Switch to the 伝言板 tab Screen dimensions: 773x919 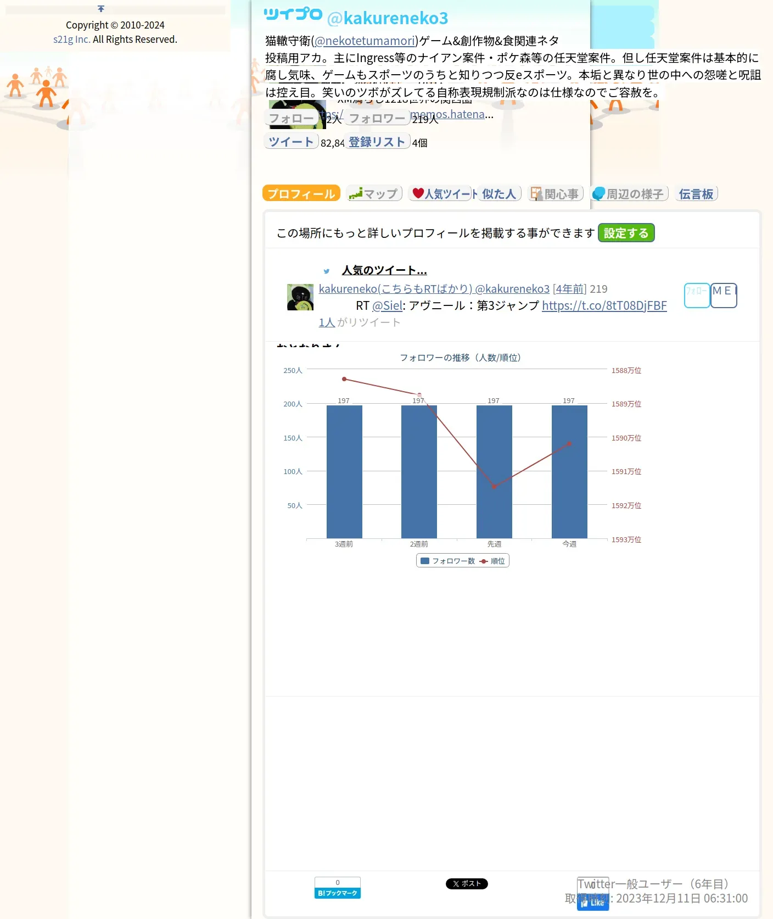click(x=696, y=193)
